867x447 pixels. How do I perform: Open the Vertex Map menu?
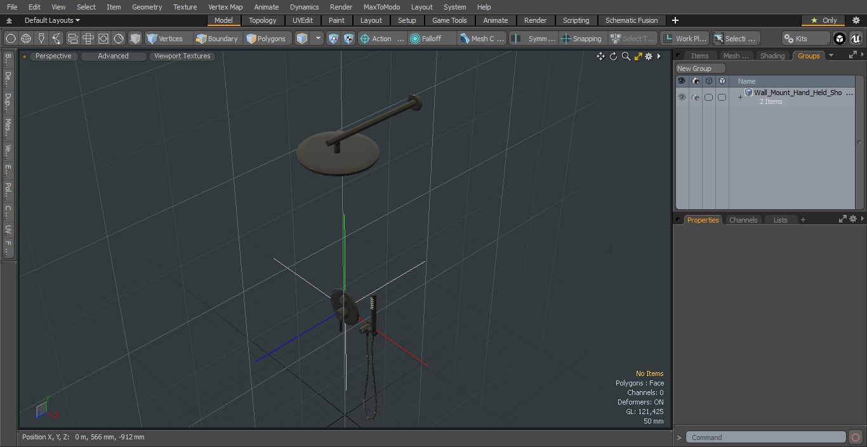pyautogui.click(x=225, y=7)
